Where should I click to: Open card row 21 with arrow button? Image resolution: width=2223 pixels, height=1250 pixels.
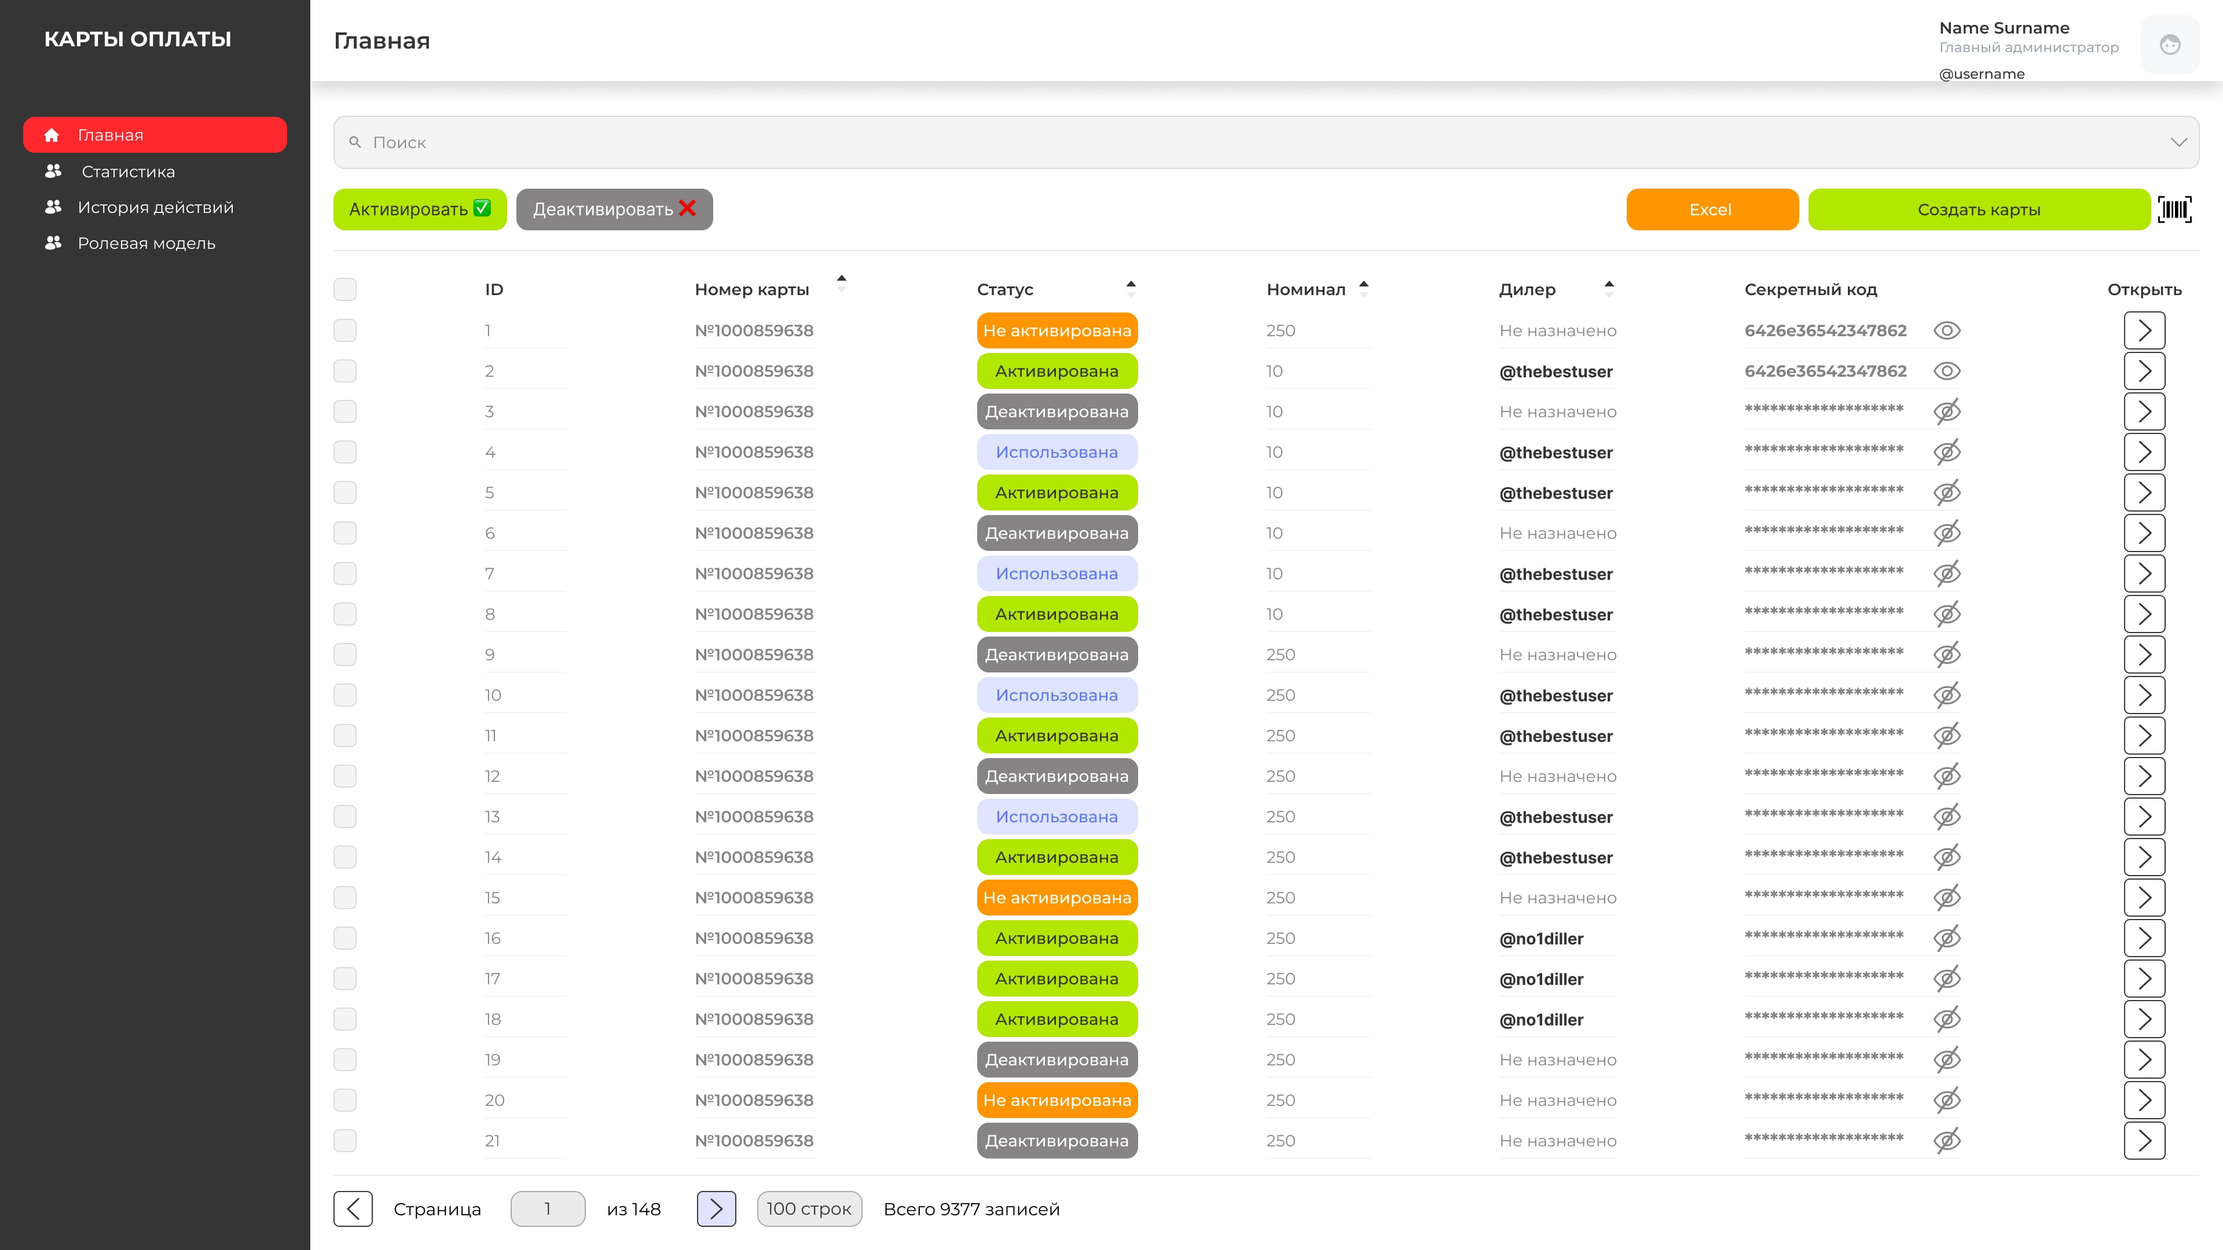pos(2144,1141)
